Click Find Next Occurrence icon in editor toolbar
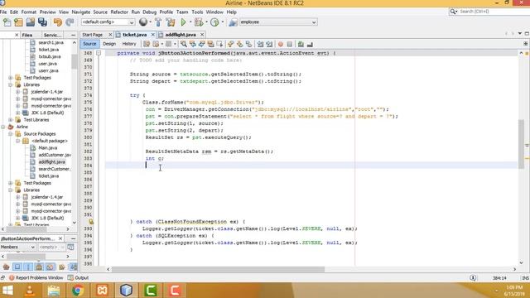The height and width of the screenshot is (298, 530). [202, 44]
